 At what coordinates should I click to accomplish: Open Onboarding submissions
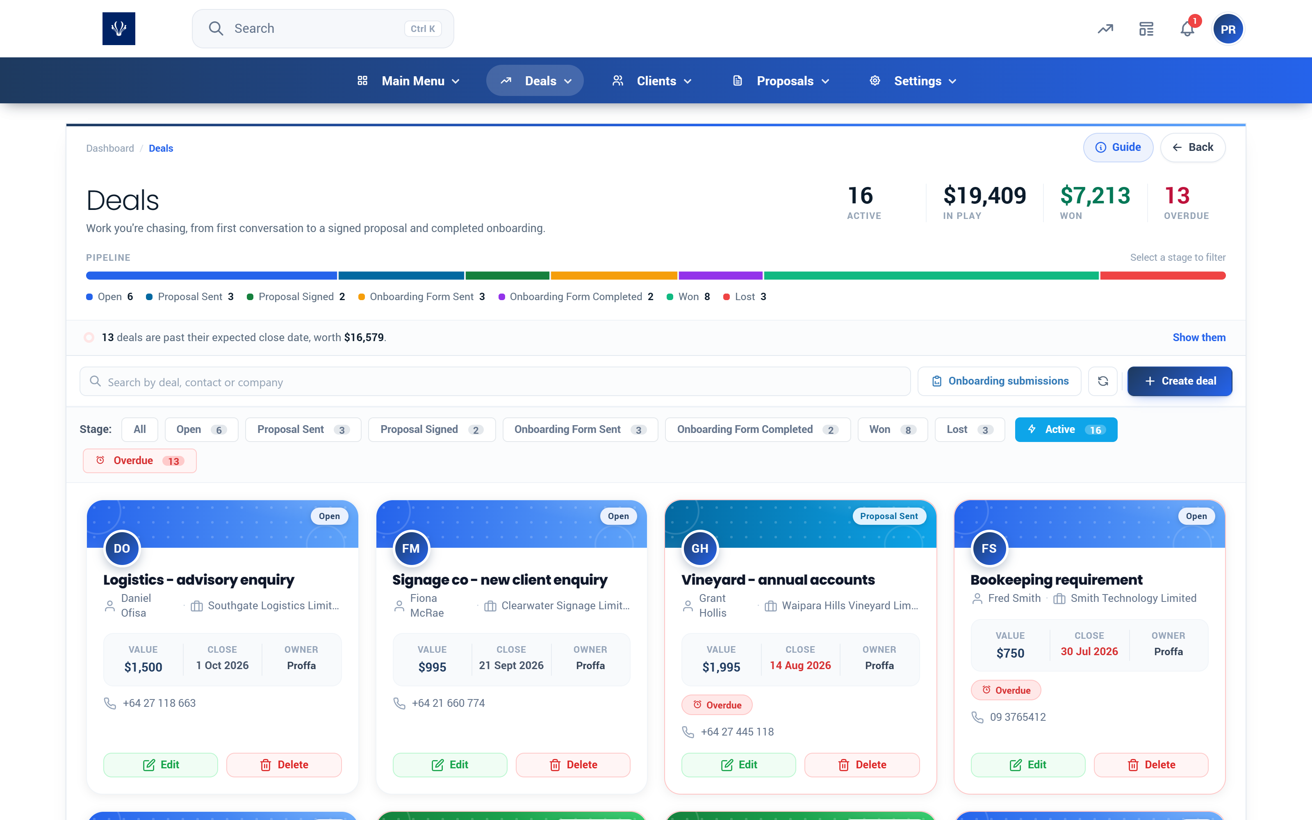(999, 381)
